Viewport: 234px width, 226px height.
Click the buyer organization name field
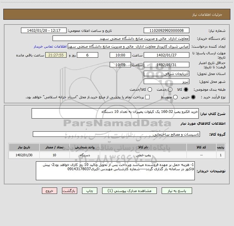click(121, 39)
